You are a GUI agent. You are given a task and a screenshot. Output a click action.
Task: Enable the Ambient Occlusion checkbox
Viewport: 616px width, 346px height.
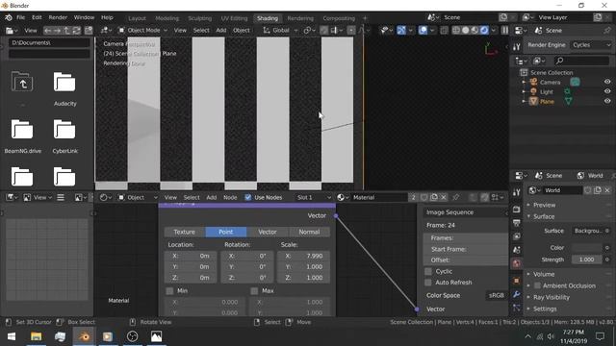pos(537,285)
